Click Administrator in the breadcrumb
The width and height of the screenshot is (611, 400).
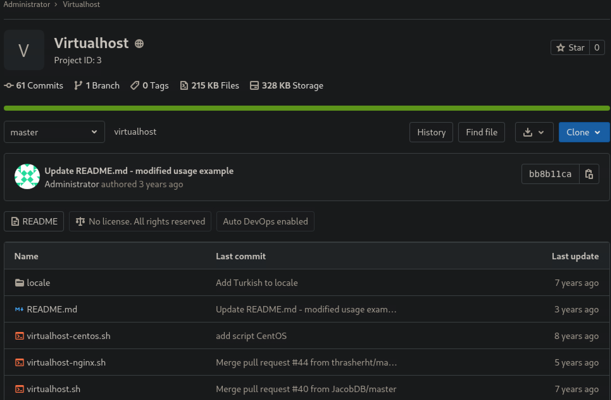click(x=27, y=4)
